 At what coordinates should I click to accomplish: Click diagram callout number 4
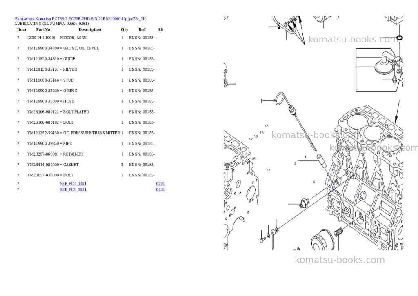305,157
